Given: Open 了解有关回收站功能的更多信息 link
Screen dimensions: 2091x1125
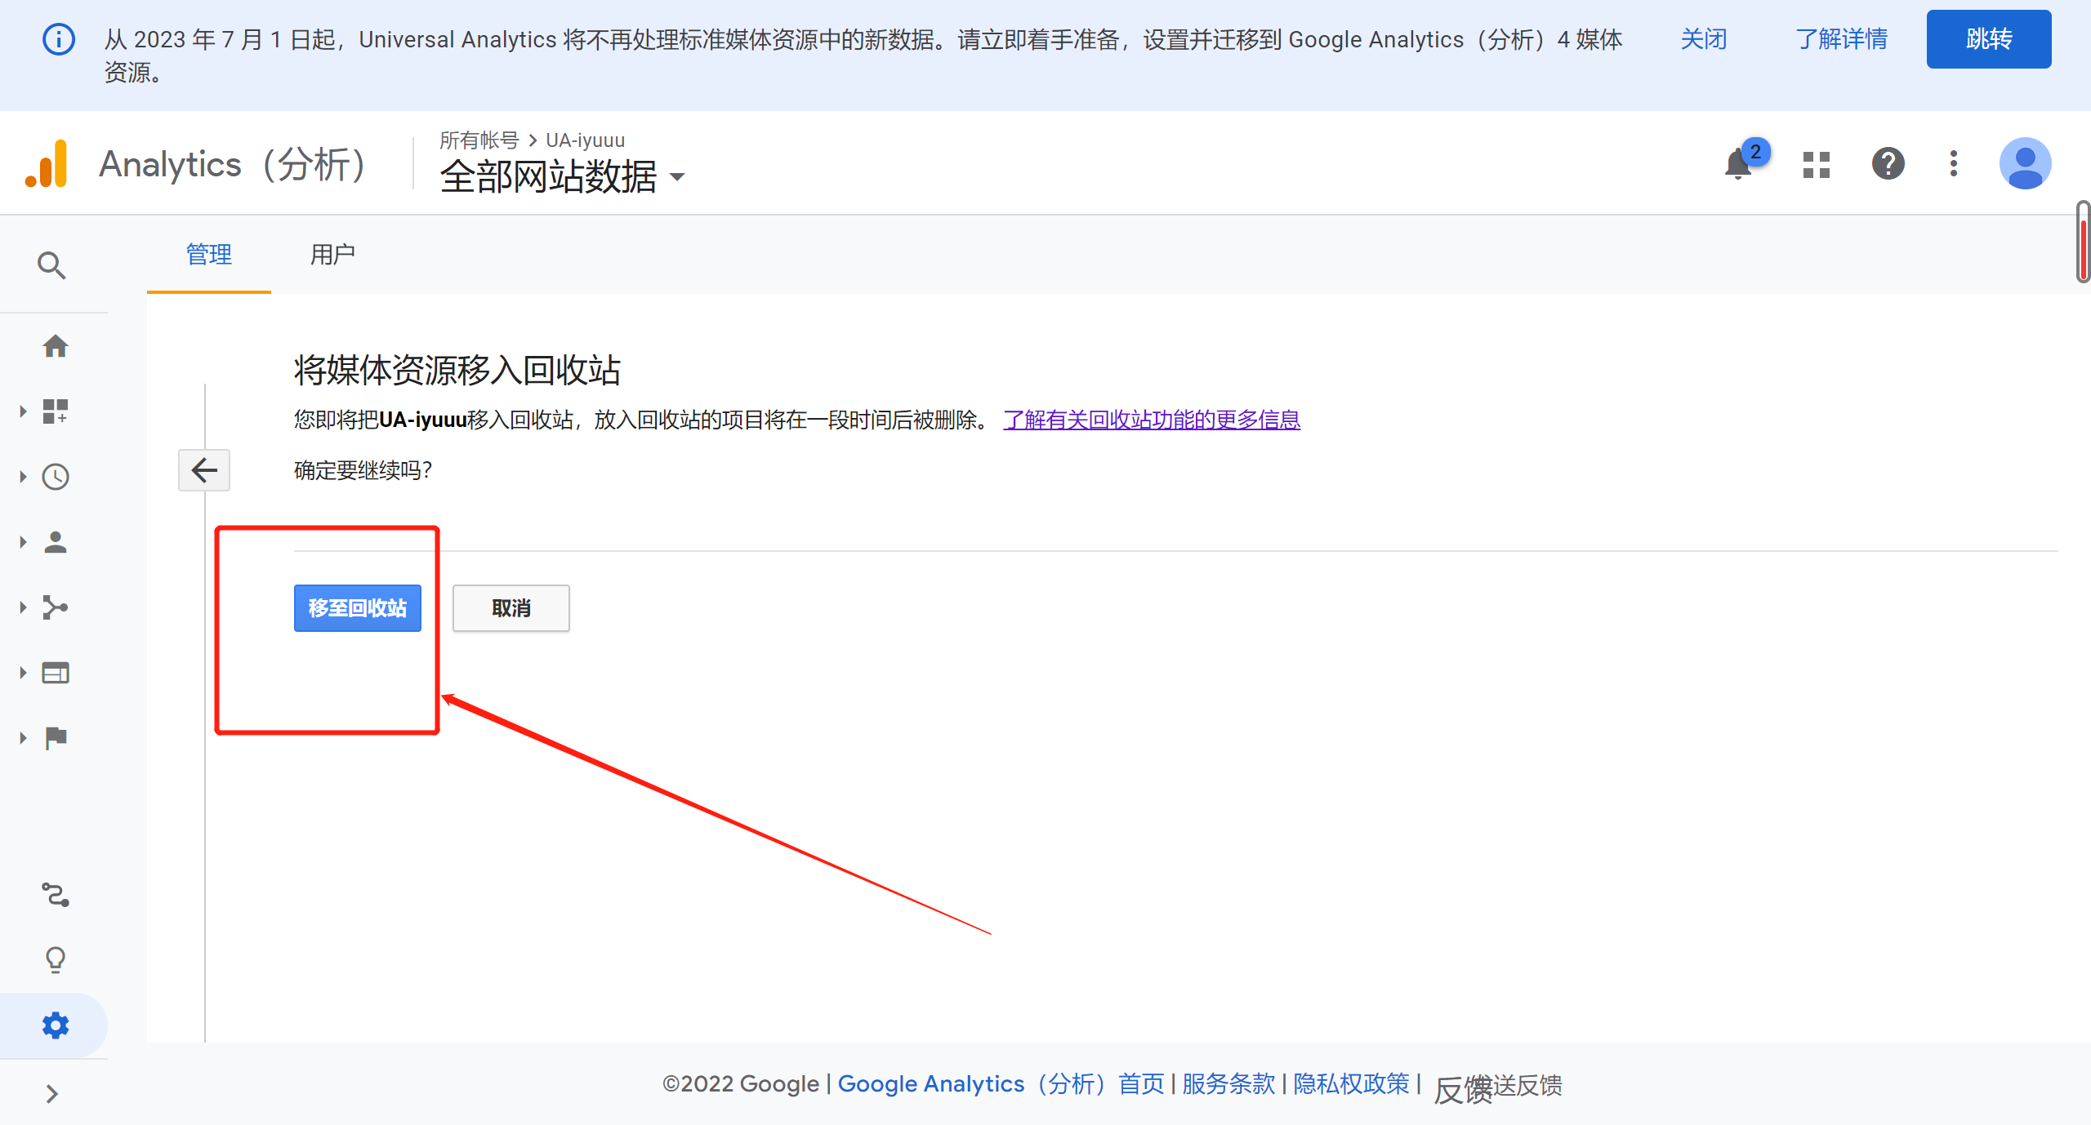Looking at the screenshot, I should pos(1151,420).
